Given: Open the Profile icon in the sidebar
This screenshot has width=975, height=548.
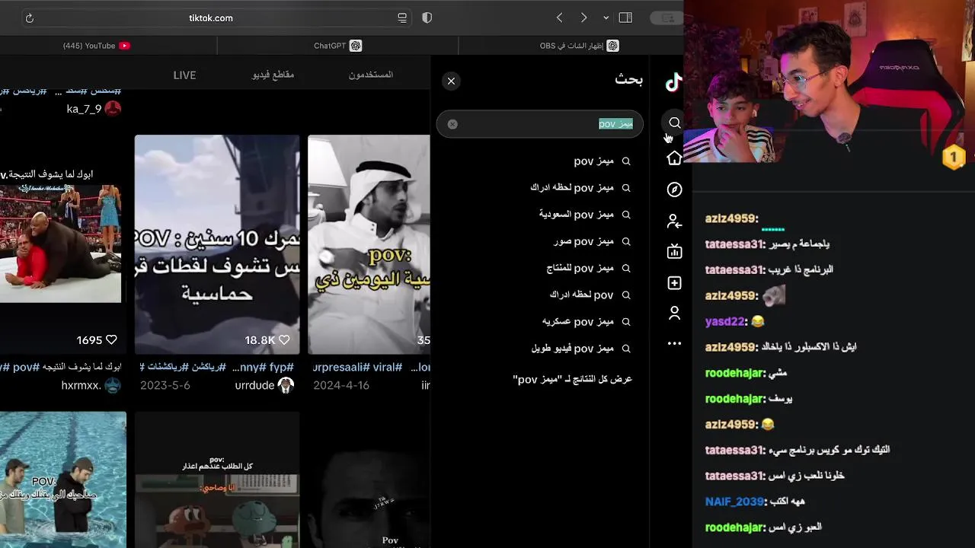Looking at the screenshot, I should pos(674,313).
